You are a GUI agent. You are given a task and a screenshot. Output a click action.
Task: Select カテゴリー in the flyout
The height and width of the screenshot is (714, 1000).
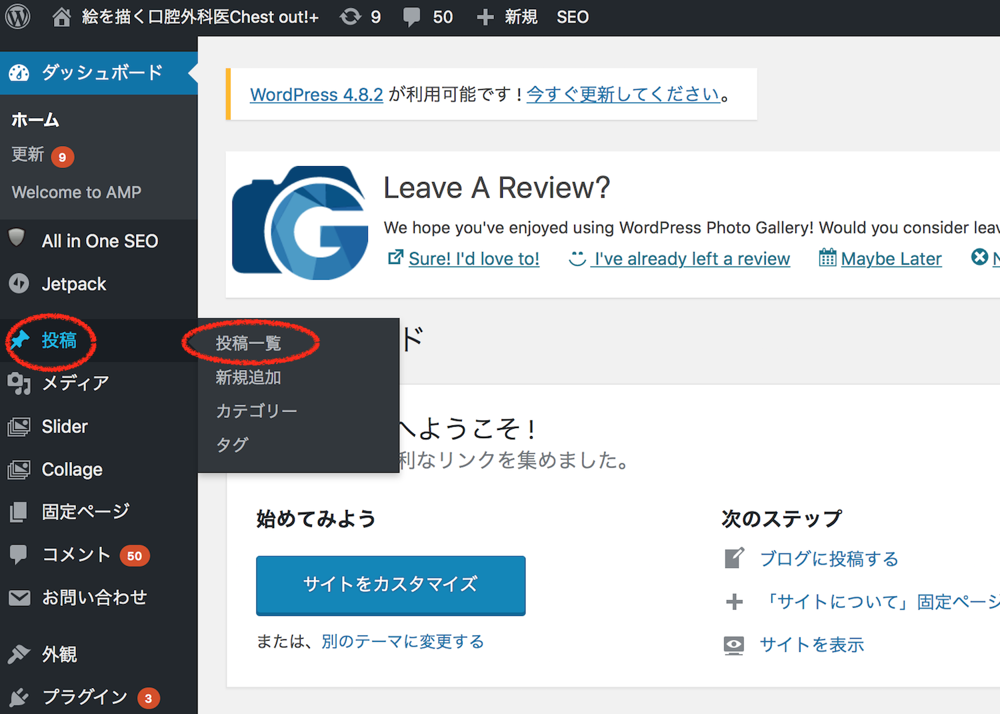(257, 411)
